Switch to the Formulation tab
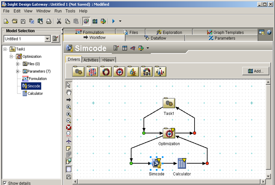The width and height of the screenshot is (275, 185). click(x=90, y=32)
